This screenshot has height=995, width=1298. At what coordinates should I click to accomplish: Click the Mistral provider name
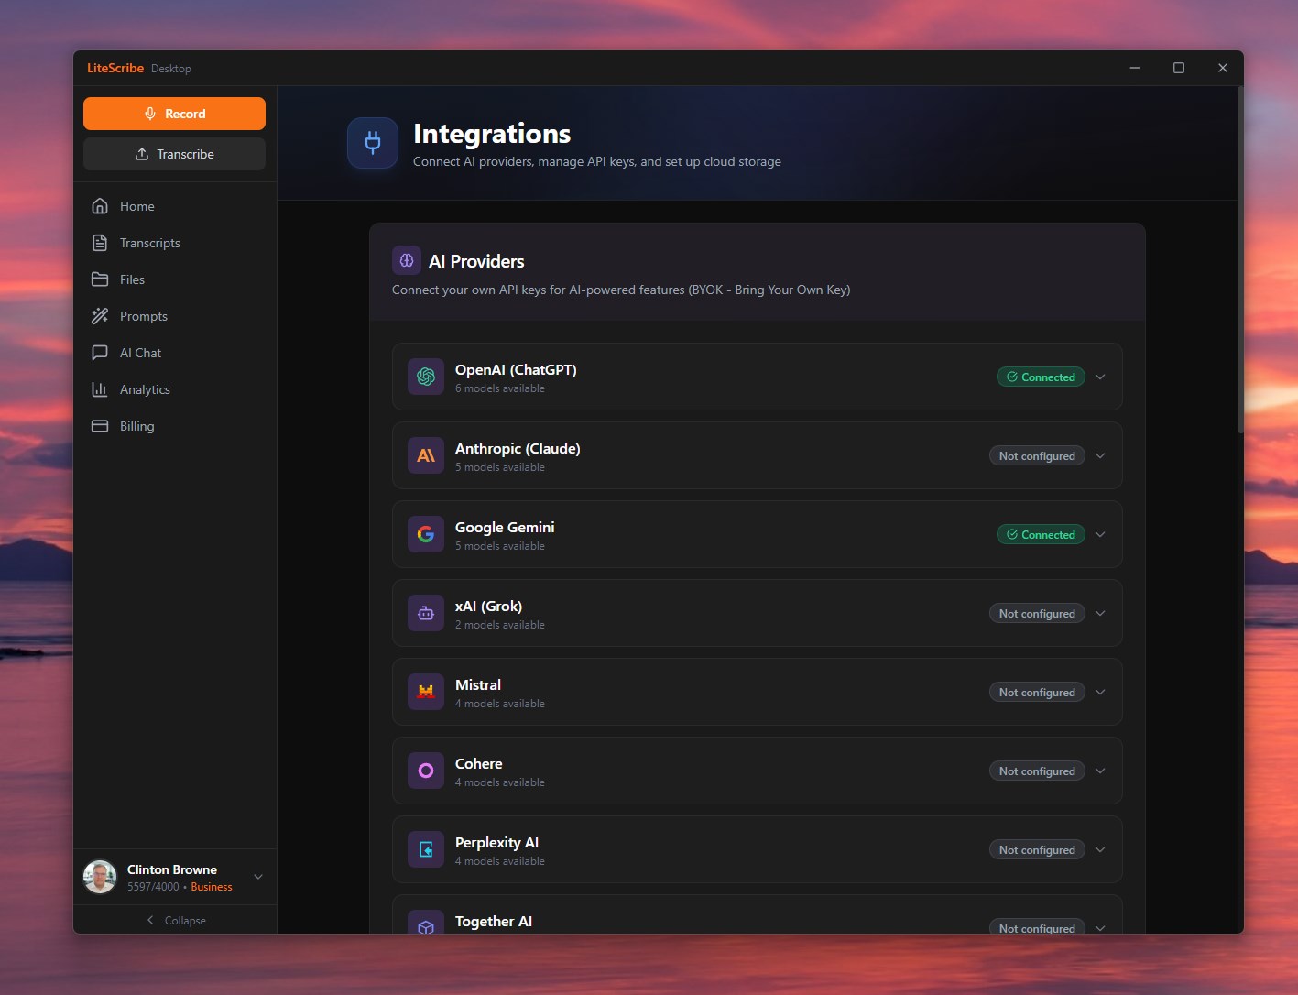478,684
